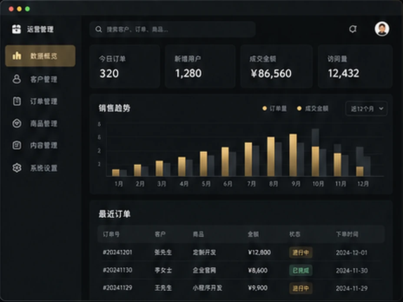Screen dimensions: 403x302
Task: Click the ¥9,900 amount cell
Action: [x=258, y=288]
